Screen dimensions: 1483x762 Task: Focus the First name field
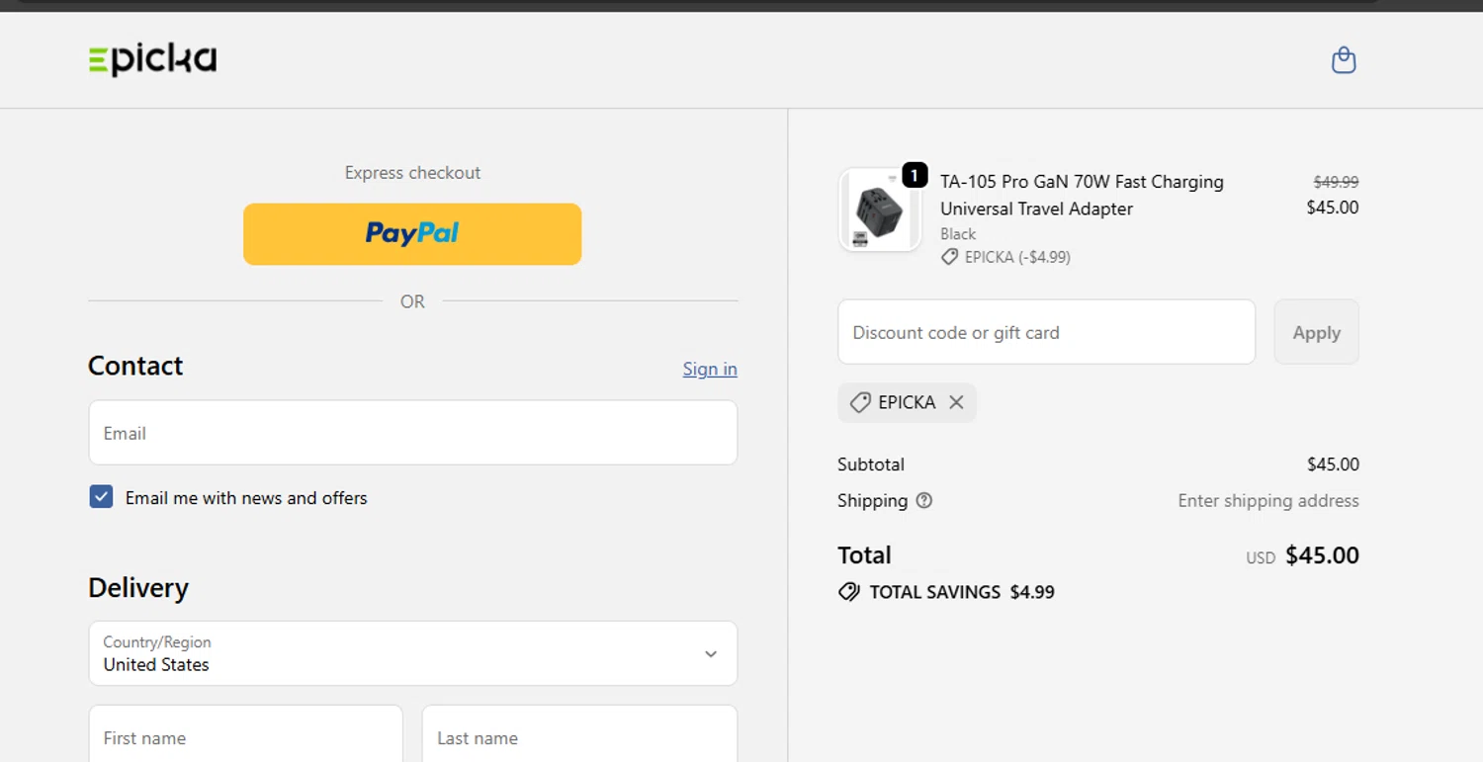point(245,733)
